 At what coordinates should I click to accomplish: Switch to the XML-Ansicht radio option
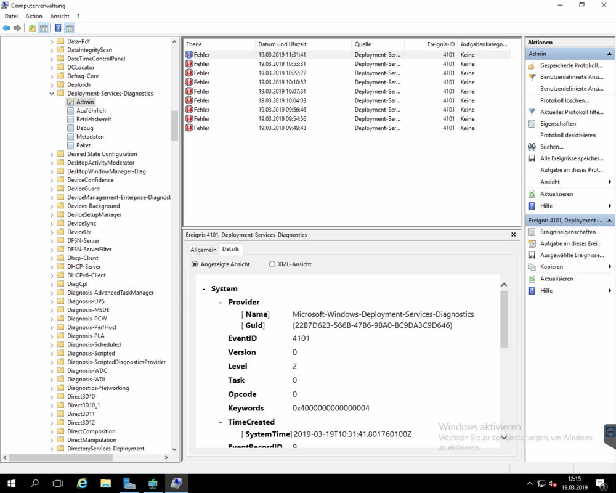[x=272, y=264]
